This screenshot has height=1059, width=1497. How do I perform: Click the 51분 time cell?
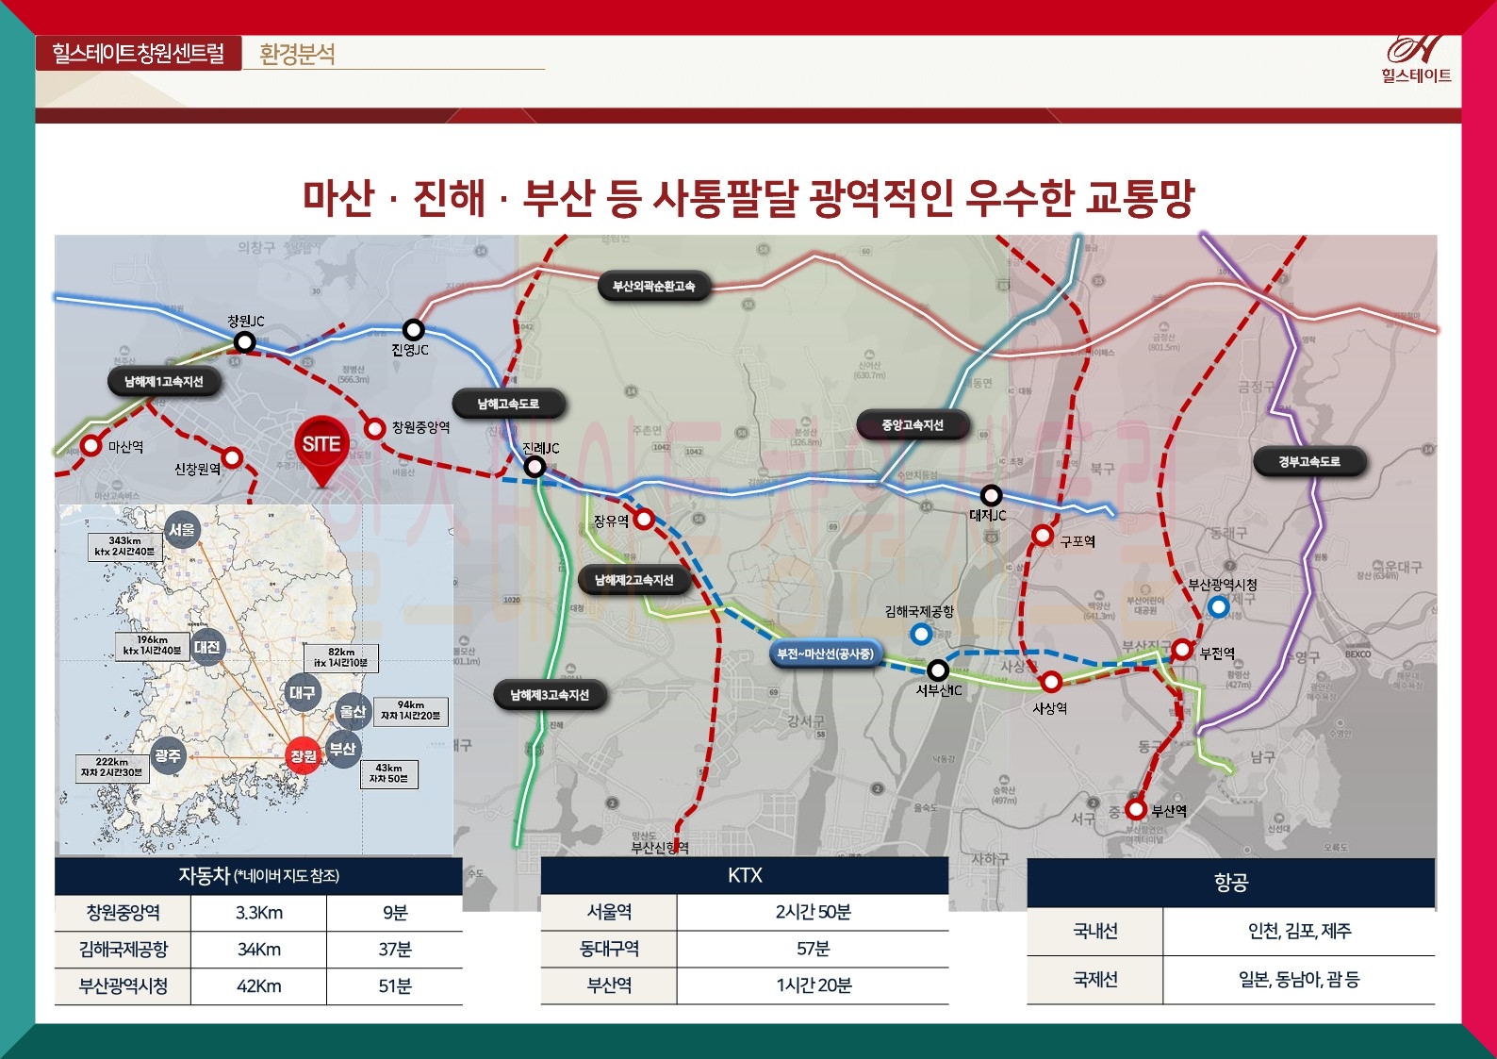[395, 986]
